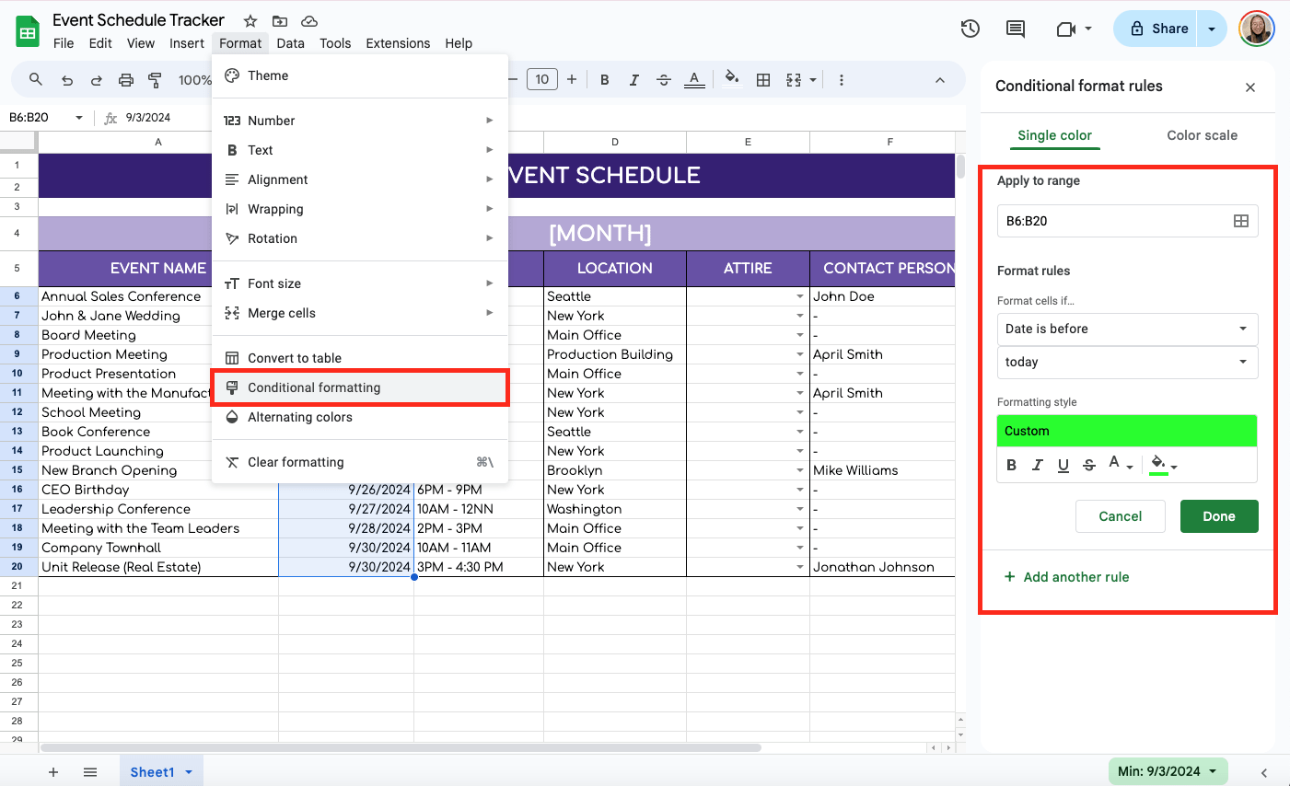This screenshot has width=1290, height=786.
Task: Click select data range grid icon
Action: (1241, 221)
